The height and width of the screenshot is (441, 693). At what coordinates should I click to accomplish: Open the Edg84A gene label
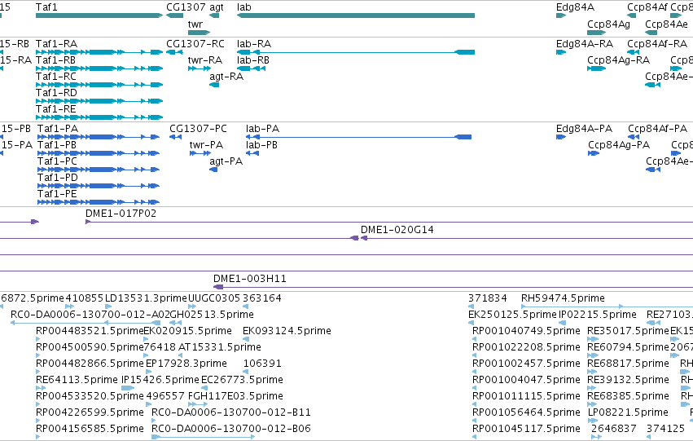pyautogui.click(x=575, y=7)
